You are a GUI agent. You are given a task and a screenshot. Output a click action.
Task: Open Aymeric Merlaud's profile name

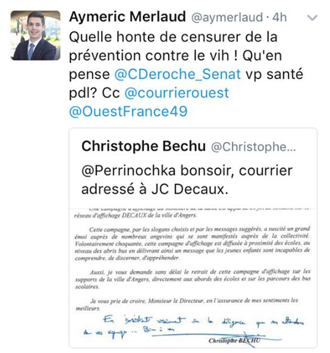tap(128, 17)
